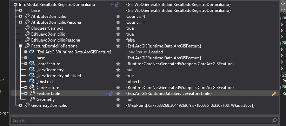Pin the InfoModal.ResultadoRegistroDomiciliario datatip
286x126 pixels.
(112, 5)
